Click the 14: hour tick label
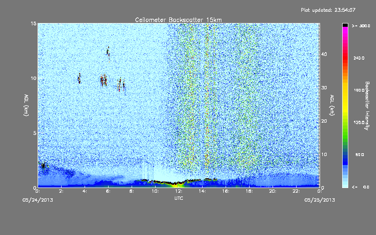The height and width of the screenshot is (235, 376). 203,191
